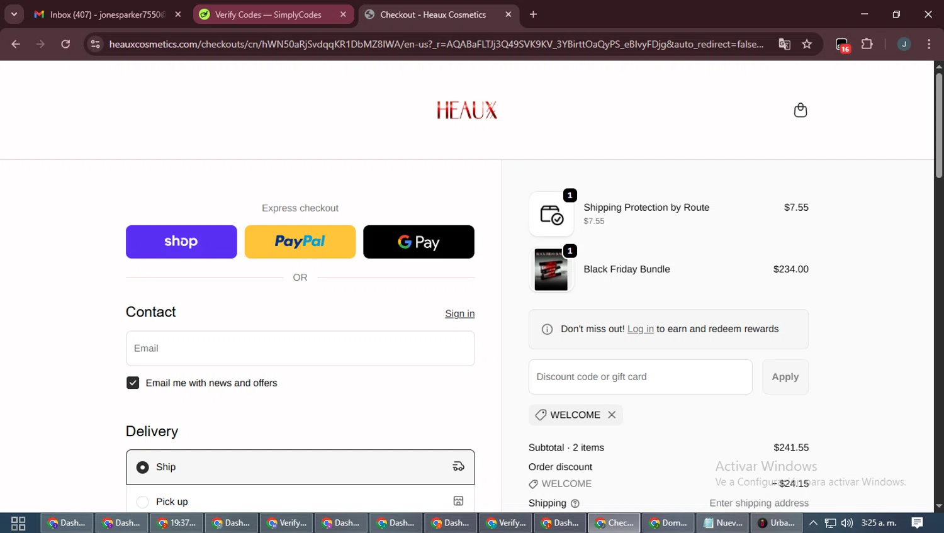Bookmark this page with the star icon

[807, 44]
